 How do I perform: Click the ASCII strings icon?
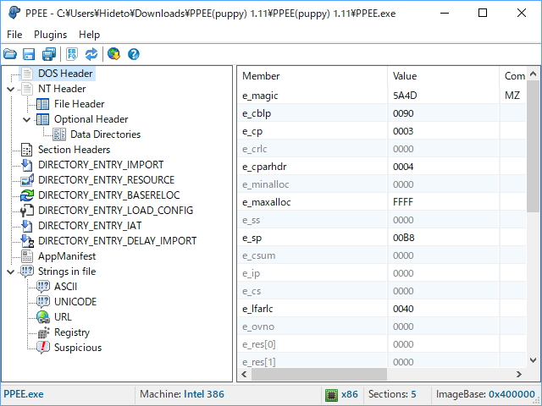pyautogui.click(x=43, y=287)
